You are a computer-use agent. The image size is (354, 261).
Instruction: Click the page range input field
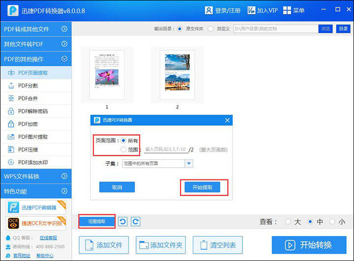click(x=166, y=149)
